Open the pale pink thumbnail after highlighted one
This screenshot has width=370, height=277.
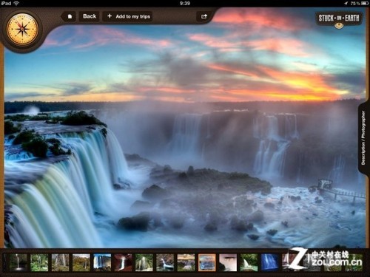228,263
